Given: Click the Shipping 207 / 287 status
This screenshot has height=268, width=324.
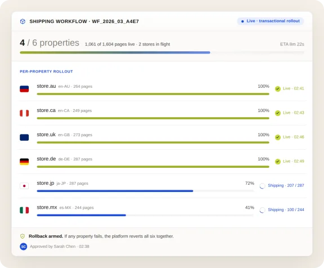Looking at the screenshot, I should point(286,185).
